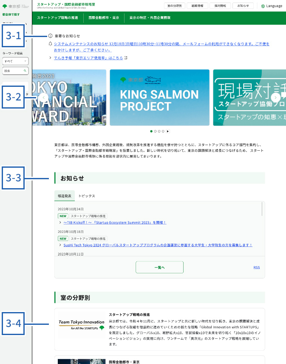Open the 現場対話 startup collaboration banner
Image resolution: width=286 pixels, height=364 pixels.
coord(249,97)
